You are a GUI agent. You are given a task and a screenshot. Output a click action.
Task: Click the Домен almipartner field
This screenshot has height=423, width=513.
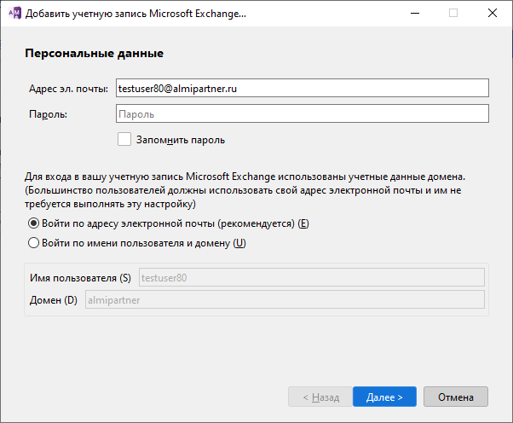(x=285, y=299)
